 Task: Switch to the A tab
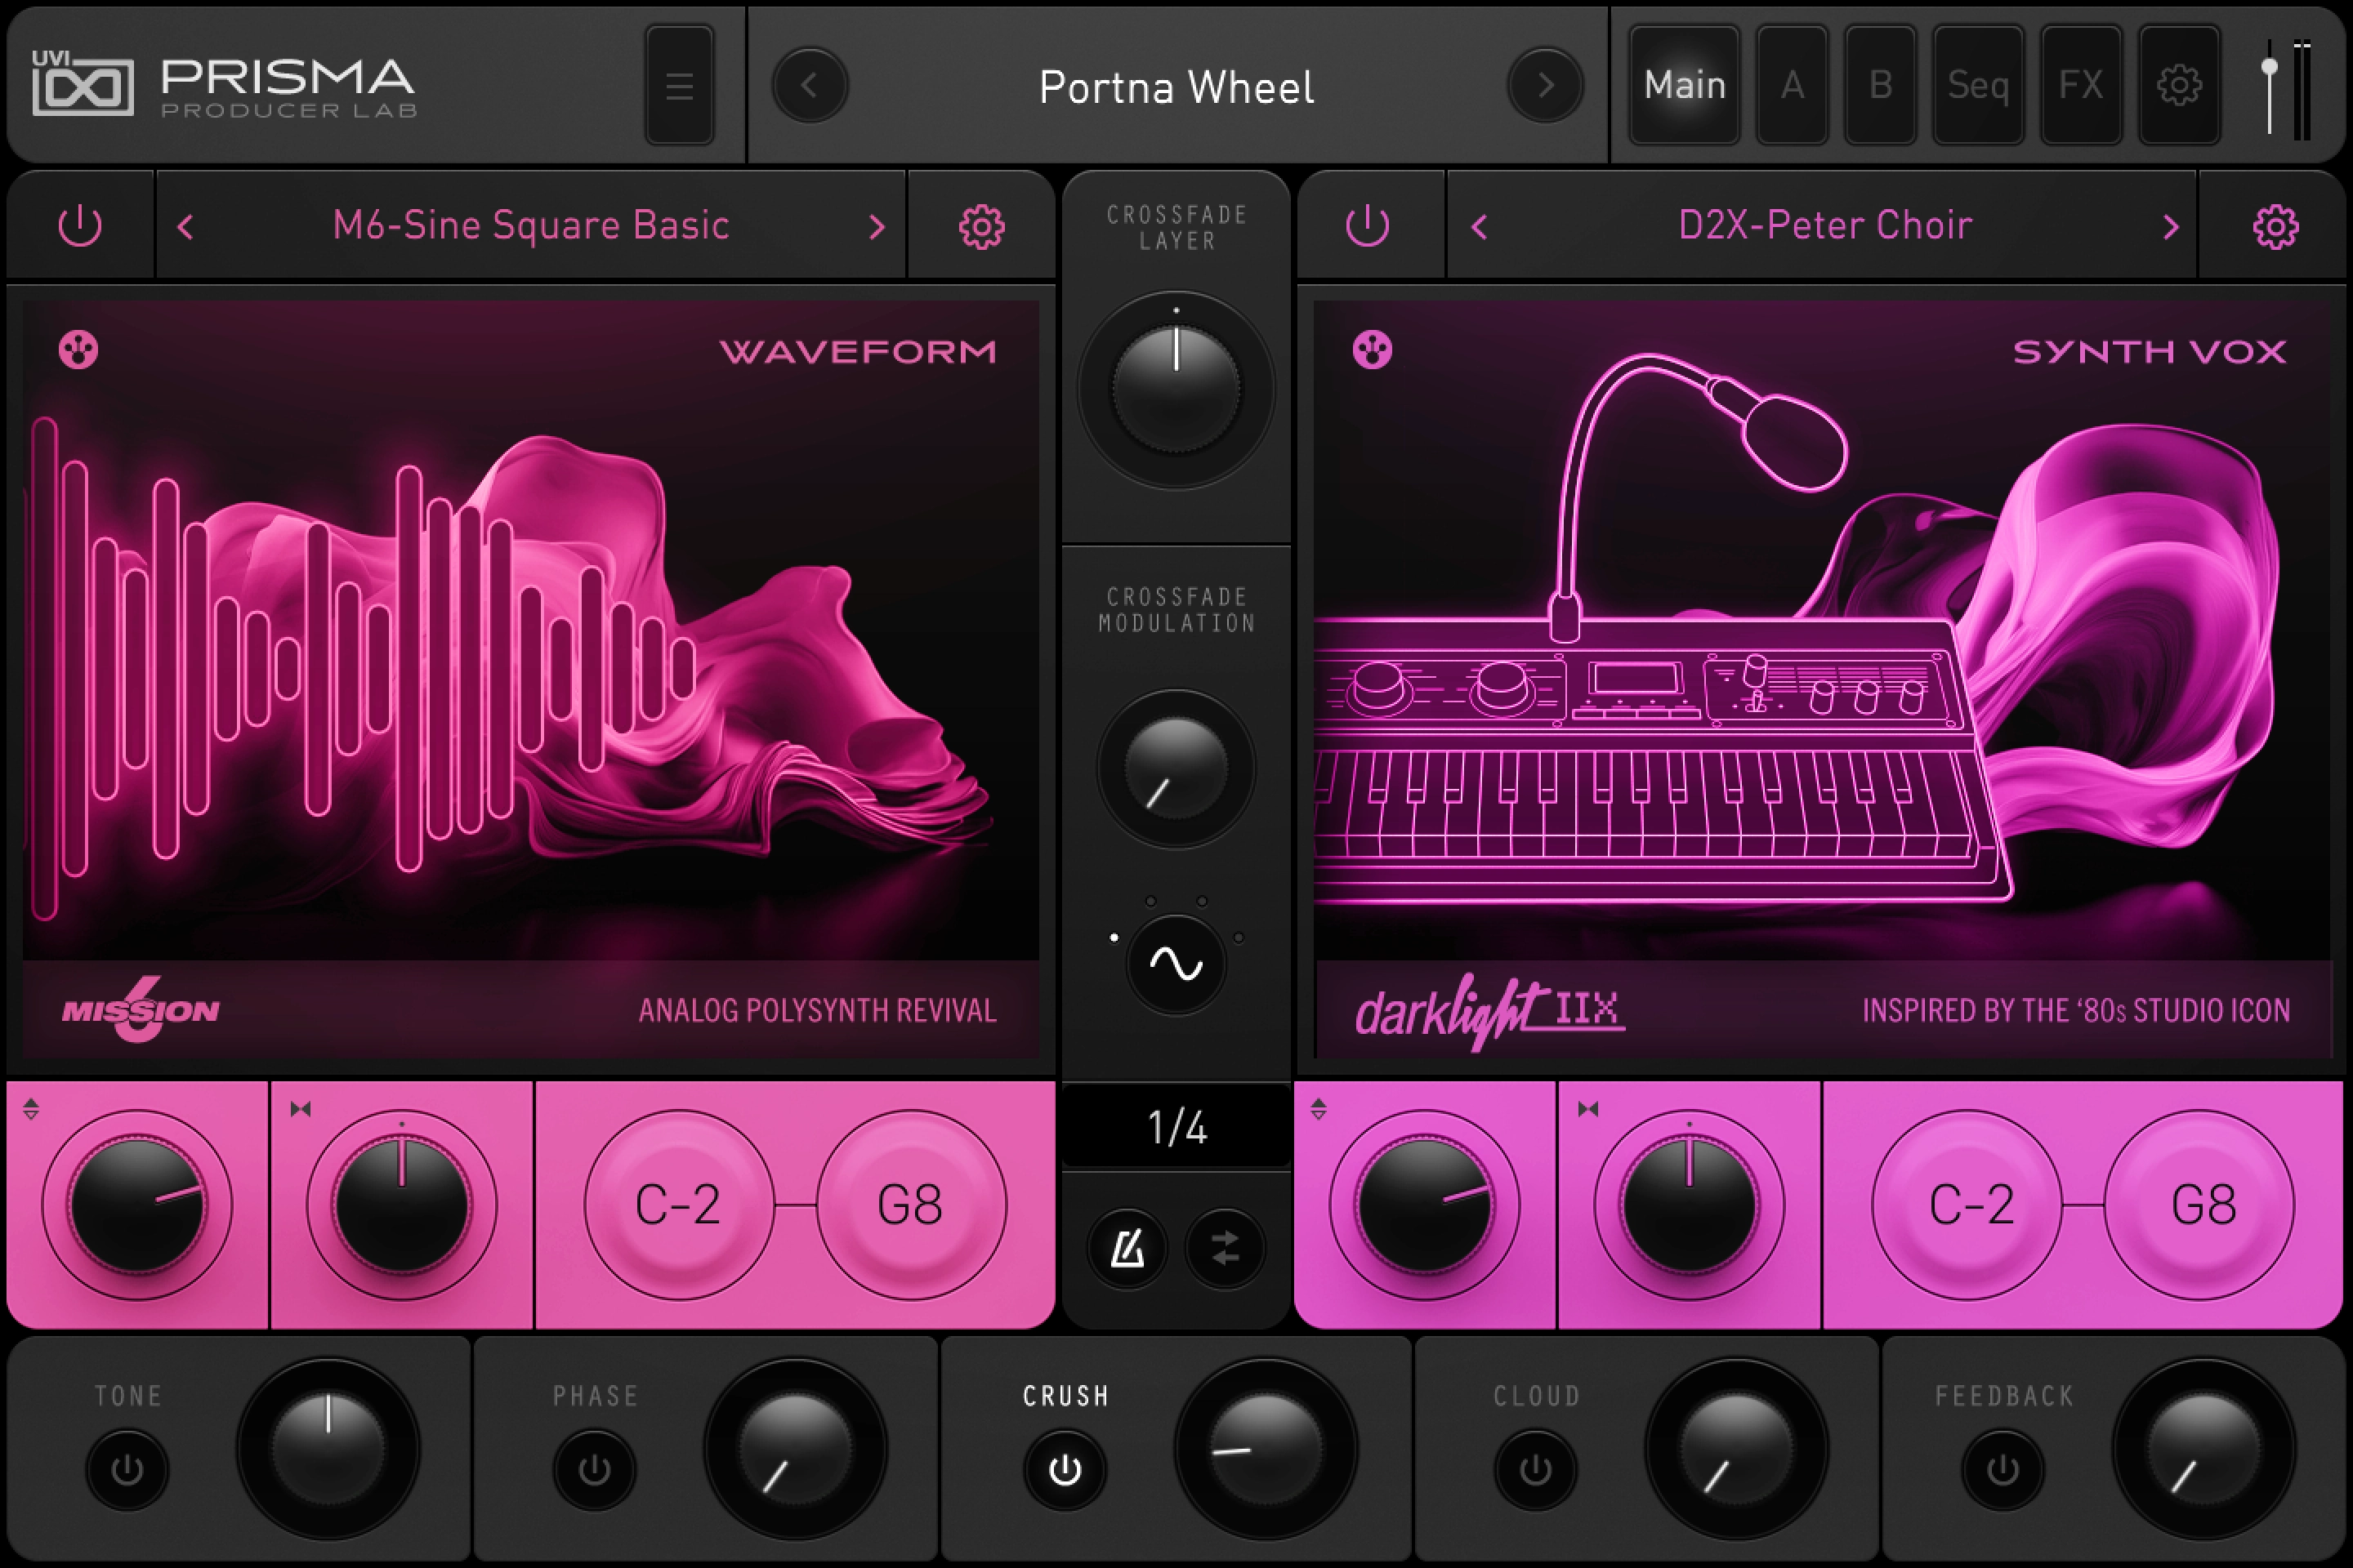click(1792, 85)
